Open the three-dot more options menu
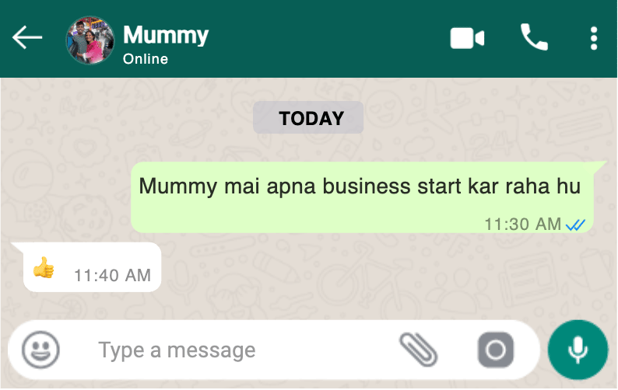 [x=594, y=38]
